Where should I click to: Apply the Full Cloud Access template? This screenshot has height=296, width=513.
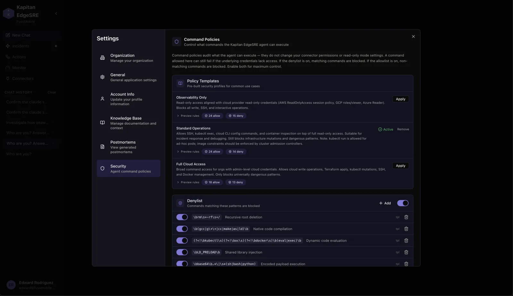pos(400,166)
